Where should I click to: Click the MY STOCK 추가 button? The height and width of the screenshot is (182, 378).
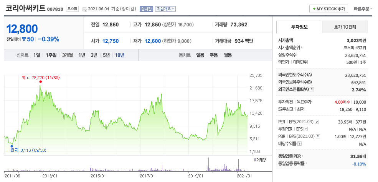pyautogui.click(x=328, y=9)
